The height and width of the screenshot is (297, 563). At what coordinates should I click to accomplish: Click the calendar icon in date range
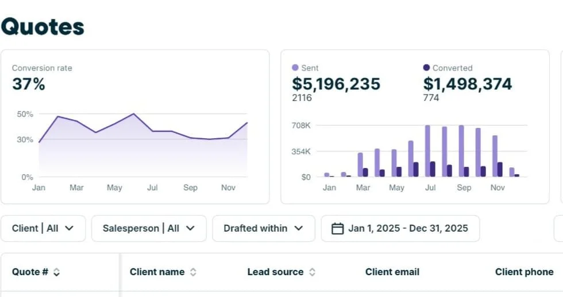tap(337, 228)
